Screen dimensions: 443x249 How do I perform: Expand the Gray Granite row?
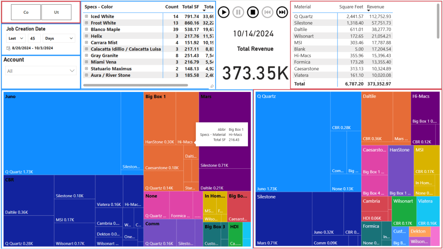click(x=87, y=56)
